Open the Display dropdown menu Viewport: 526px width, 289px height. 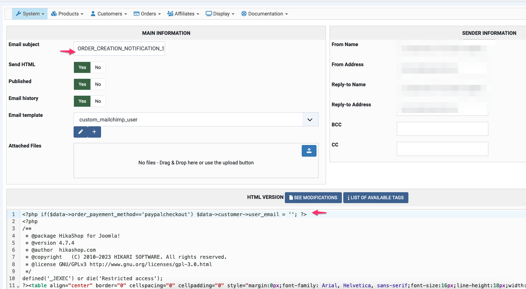coord(220,14)
